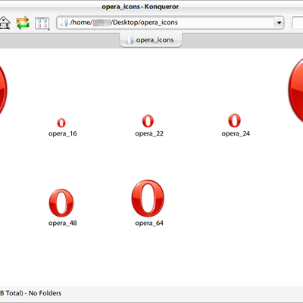This screenshot has width=303, height=303.
Task: Click the opera_48 file name label
Action: coord(63,223)
